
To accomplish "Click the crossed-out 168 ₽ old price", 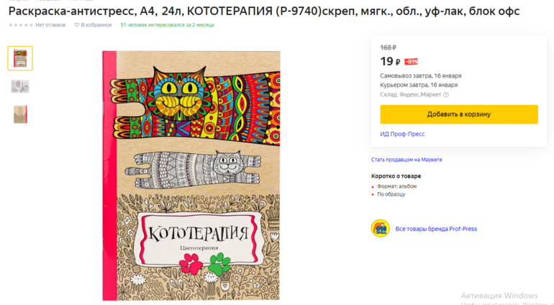I will pyautogui.click(x=388, y=47).
